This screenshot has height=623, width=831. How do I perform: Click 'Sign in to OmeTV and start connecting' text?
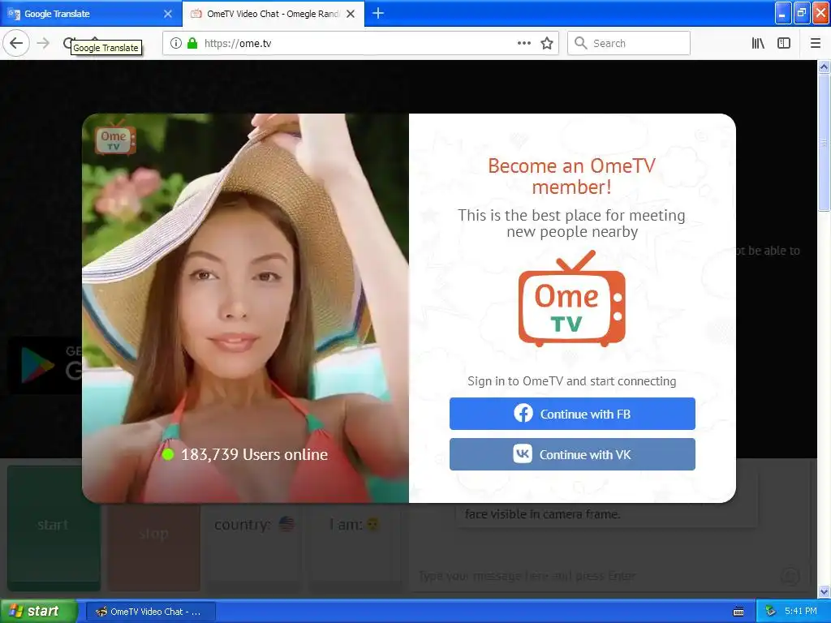tap(572, 381)
